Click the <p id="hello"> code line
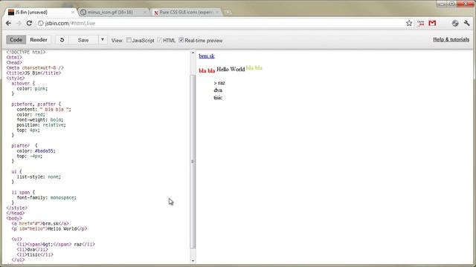The width and height of the screenshot is (476, 267). tap(49, 229)
